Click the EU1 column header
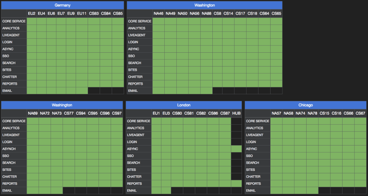Screen dimensions: 368x196 pos(156,114)
